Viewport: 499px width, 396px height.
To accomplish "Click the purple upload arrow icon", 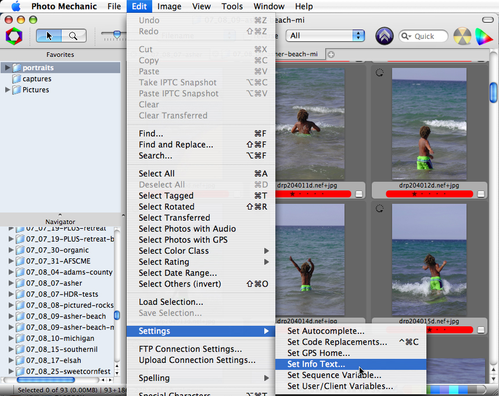I will pos(385,36).
